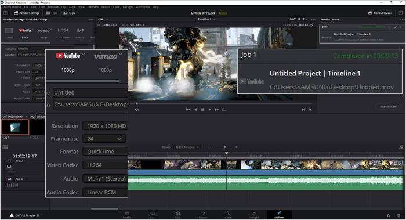Zoom in timeline with plus button
Viewport: 406px width, 220px height.
click(236, 147)
